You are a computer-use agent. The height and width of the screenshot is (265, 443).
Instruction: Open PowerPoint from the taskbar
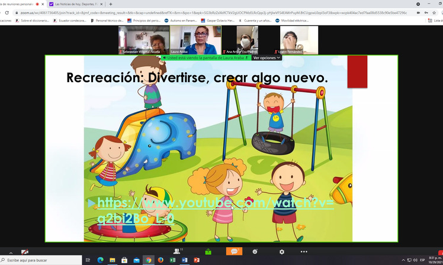click(197, 260)
